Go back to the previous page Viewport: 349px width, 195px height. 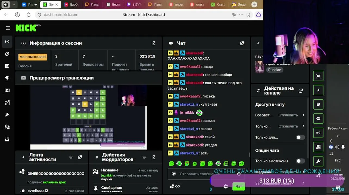(6, 15)
